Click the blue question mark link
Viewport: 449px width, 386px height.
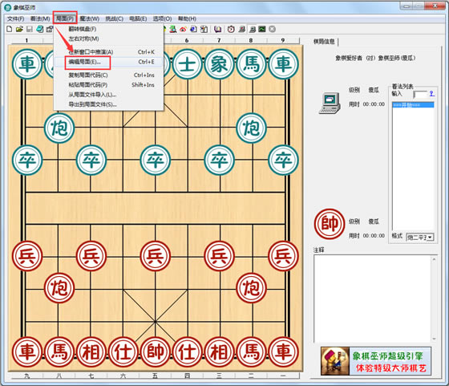tap(432, 93)
